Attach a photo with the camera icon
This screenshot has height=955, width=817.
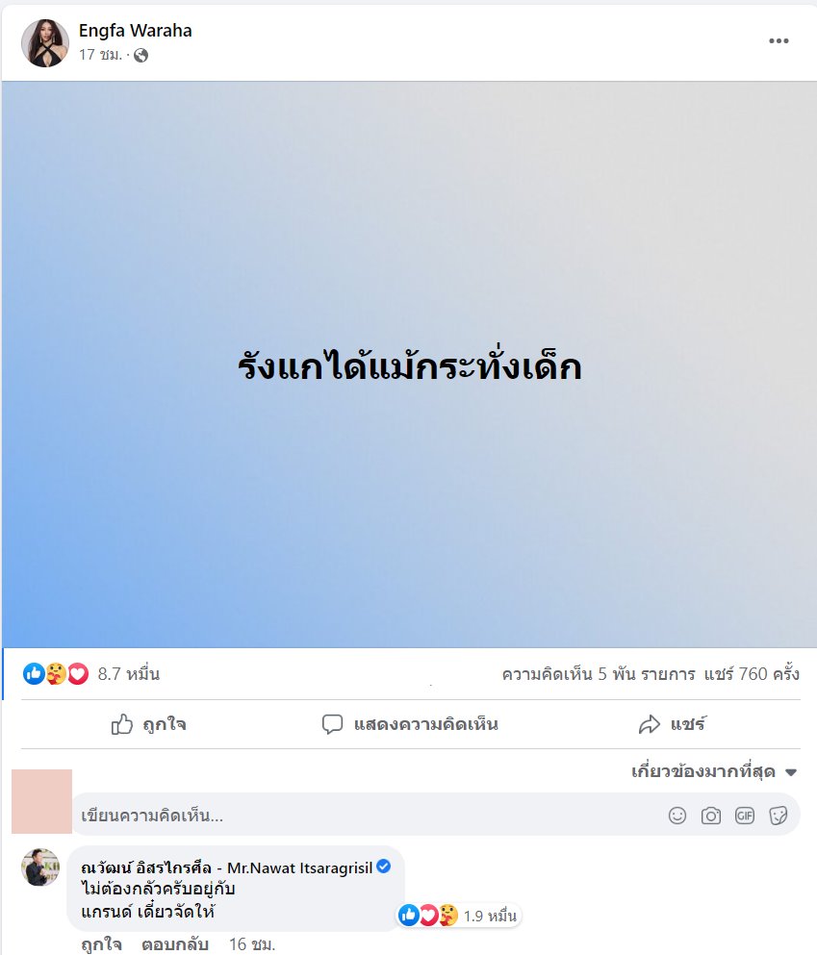[710, 816]
